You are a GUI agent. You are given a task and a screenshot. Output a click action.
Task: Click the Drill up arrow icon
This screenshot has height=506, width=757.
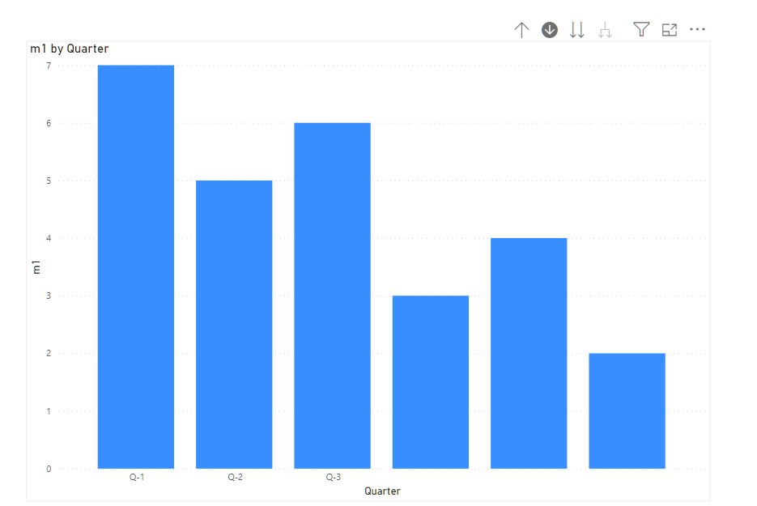click(521, 30)
